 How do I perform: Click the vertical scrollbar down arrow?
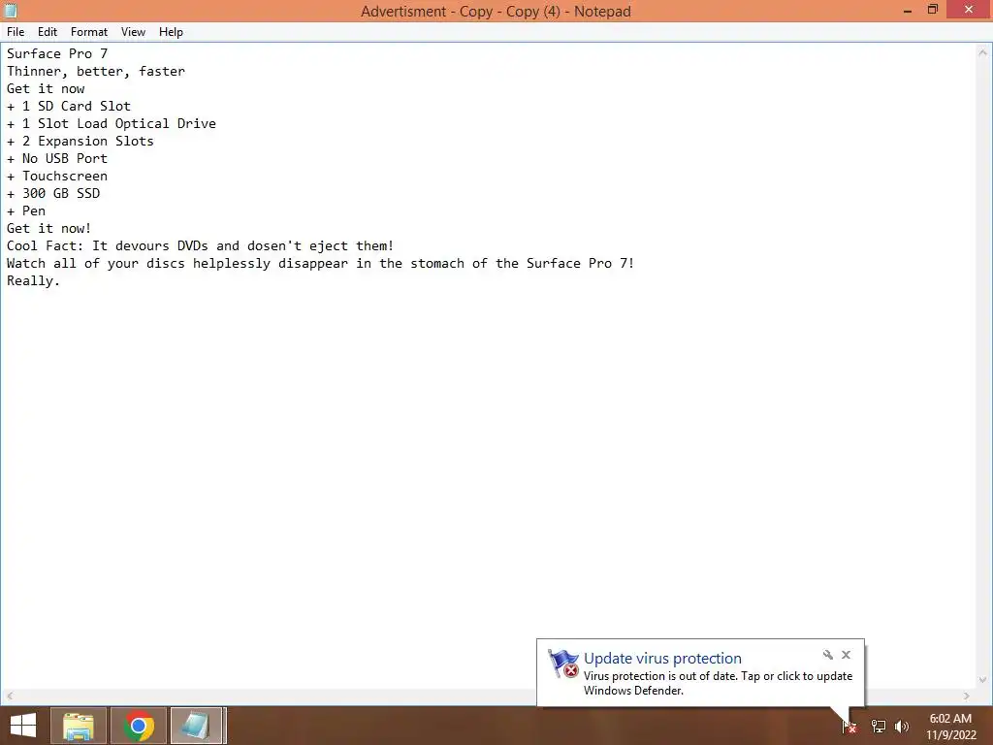983,680
